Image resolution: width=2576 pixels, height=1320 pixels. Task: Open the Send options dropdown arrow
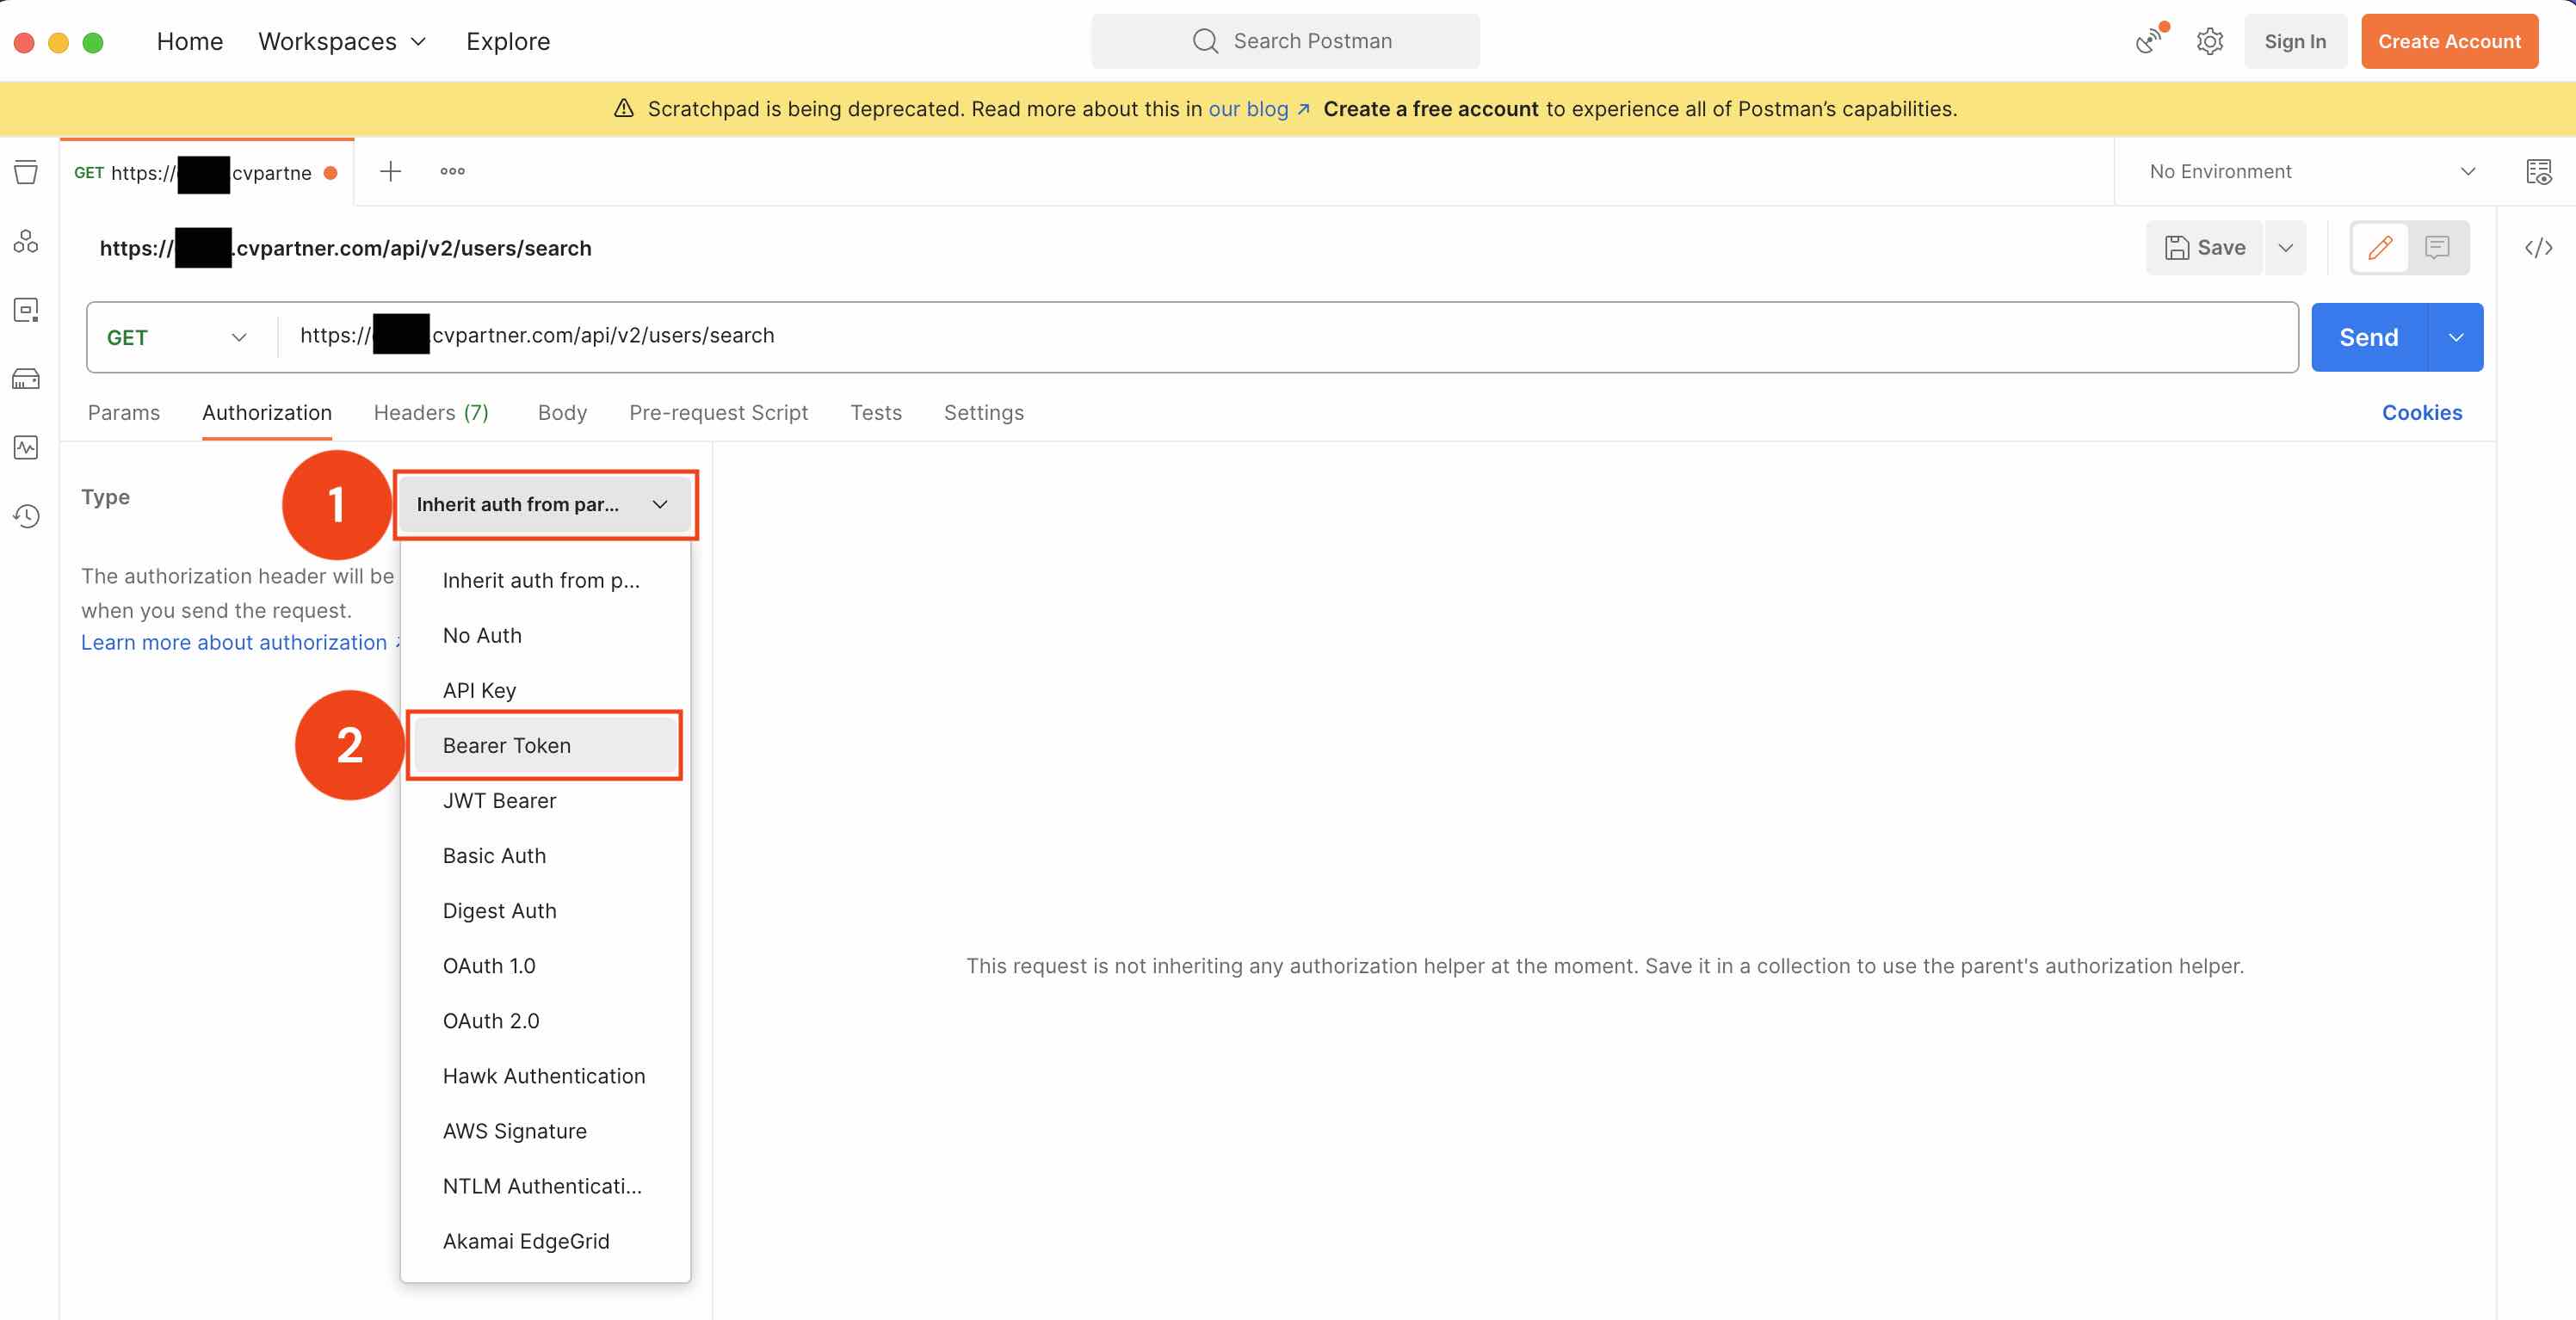[x=2455, y=337]
